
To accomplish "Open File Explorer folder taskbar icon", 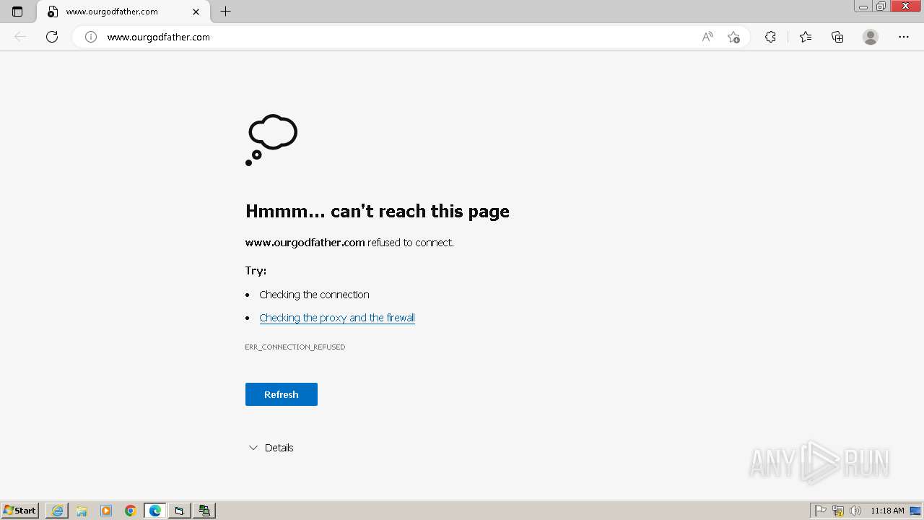I will tap(82, 511).
